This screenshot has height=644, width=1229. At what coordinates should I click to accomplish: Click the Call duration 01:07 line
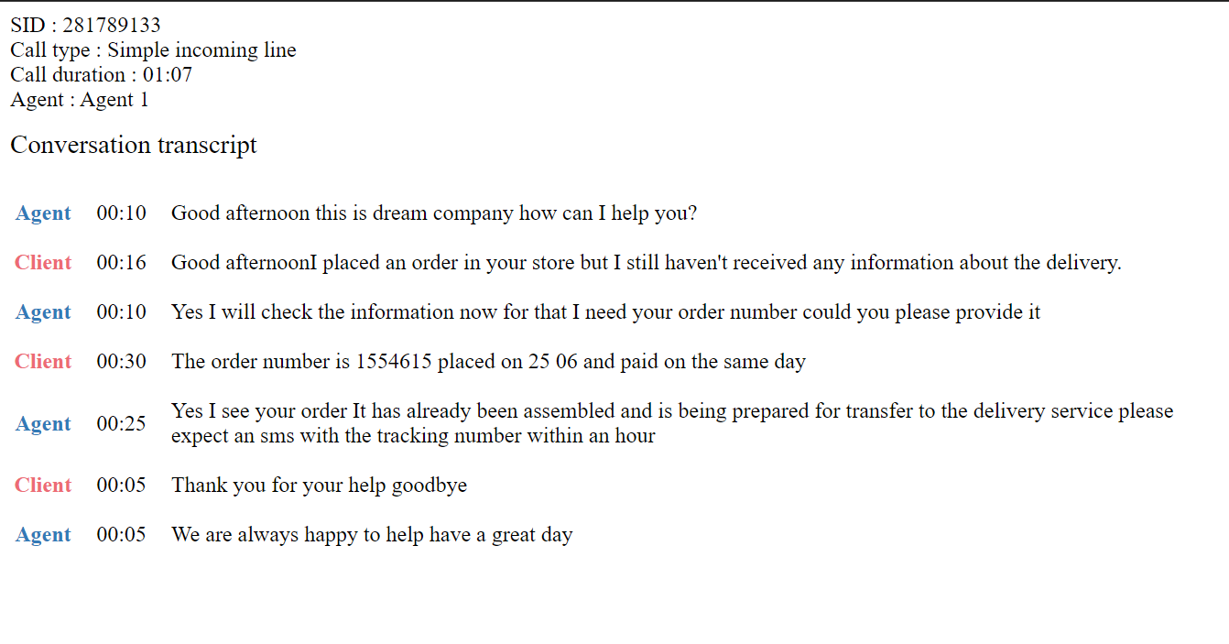(x=102, y=74)
